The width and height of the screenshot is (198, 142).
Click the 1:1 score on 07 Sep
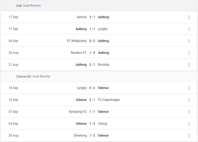pos(92,111)
